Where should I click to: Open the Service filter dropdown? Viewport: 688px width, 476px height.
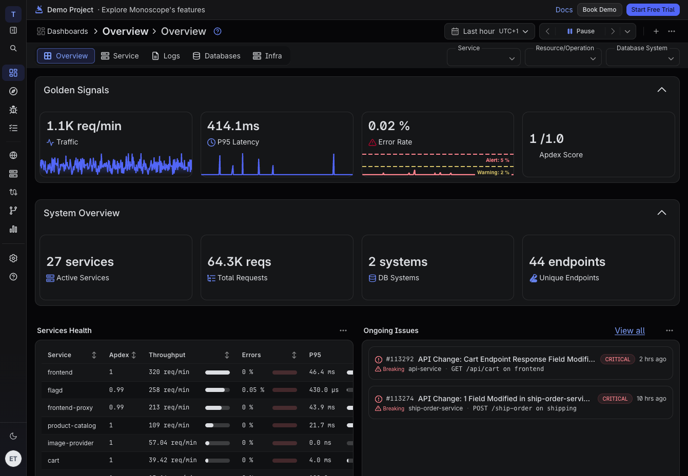click(x=484, y=57)
